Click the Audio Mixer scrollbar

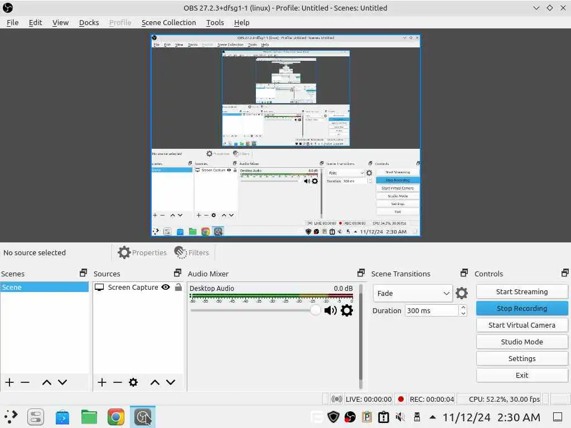pyautogui.click(x=361, y=337)
